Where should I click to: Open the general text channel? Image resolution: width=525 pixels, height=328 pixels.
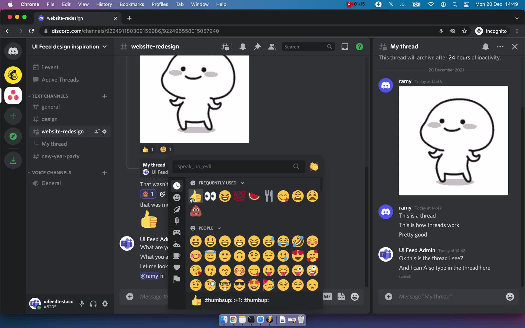(x=70, y=107)
